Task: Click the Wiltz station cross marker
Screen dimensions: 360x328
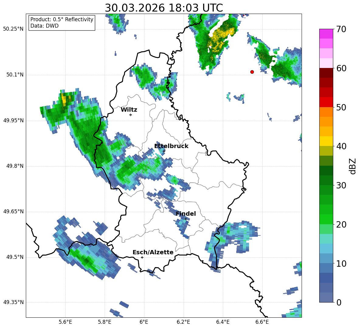Action: (x=131, y=115)
